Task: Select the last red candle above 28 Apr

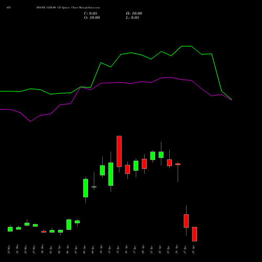Action: tap(194, 234)
